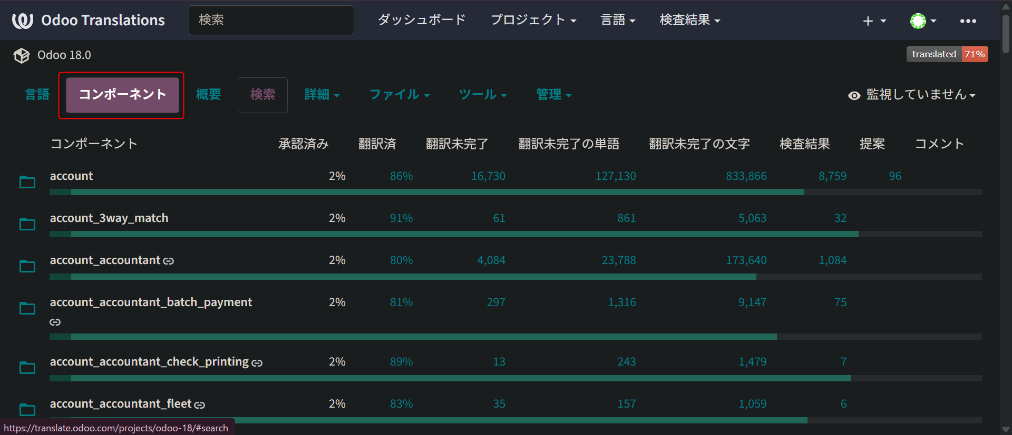Image resolution: width=1012 pixels, height=435 pixels.
Task: Click the link icon after account_accountant_check_printing
Action: point(257,363)
